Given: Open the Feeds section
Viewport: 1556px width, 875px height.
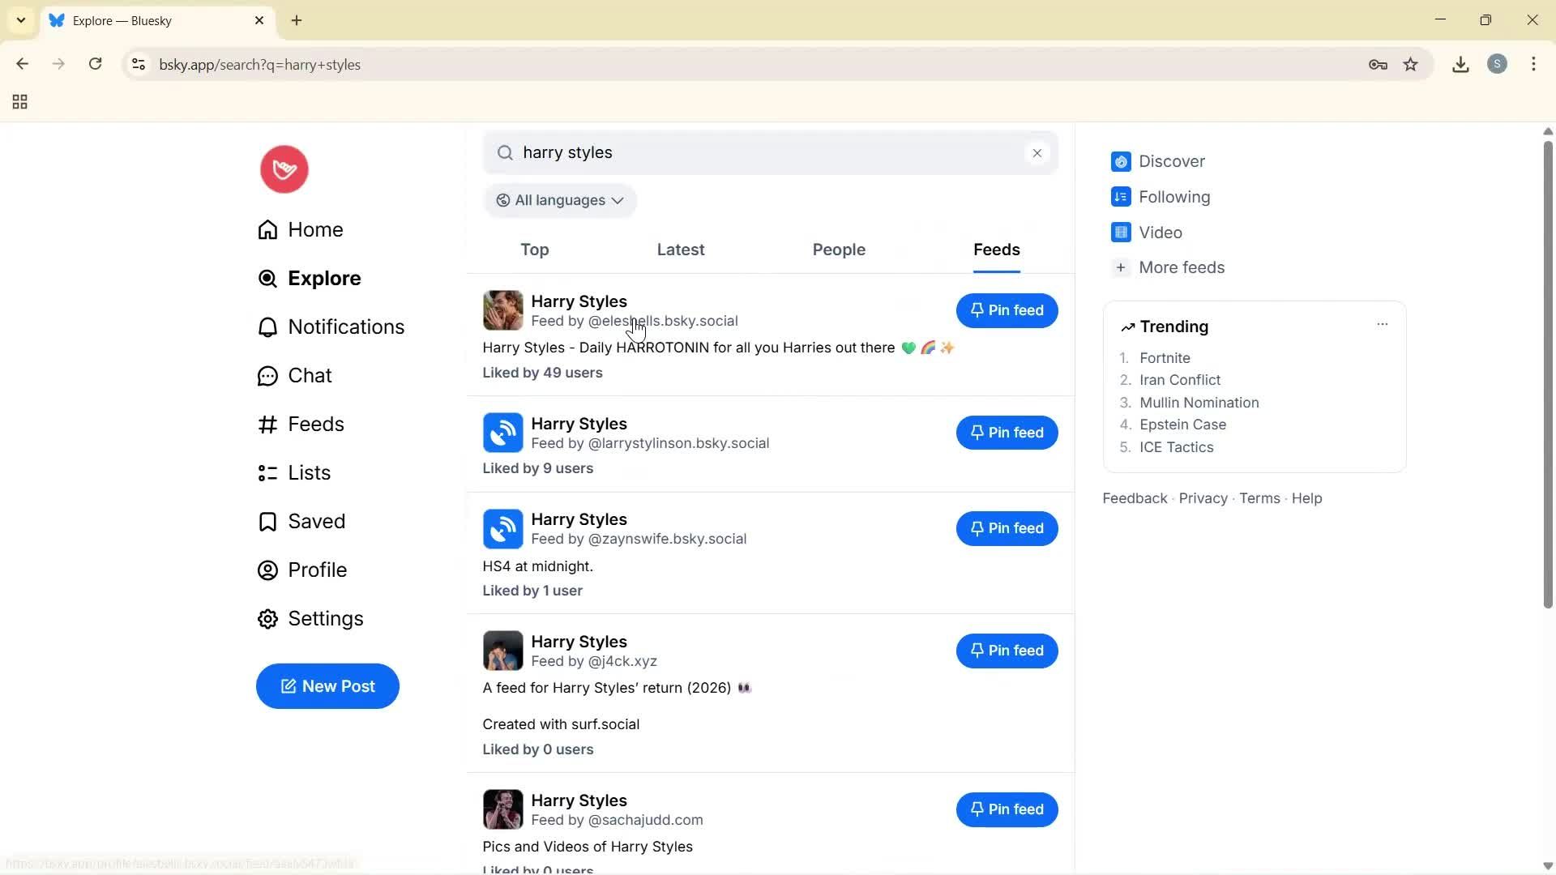Looking at the screenshot, I should point(316,424).
